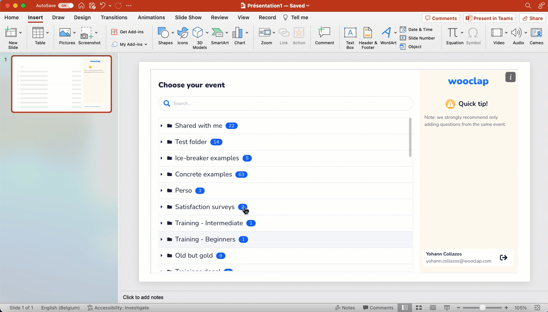Select Normal view in status bar
The image size is (548, 312).
pyautogui.click(x=405, y=308)
